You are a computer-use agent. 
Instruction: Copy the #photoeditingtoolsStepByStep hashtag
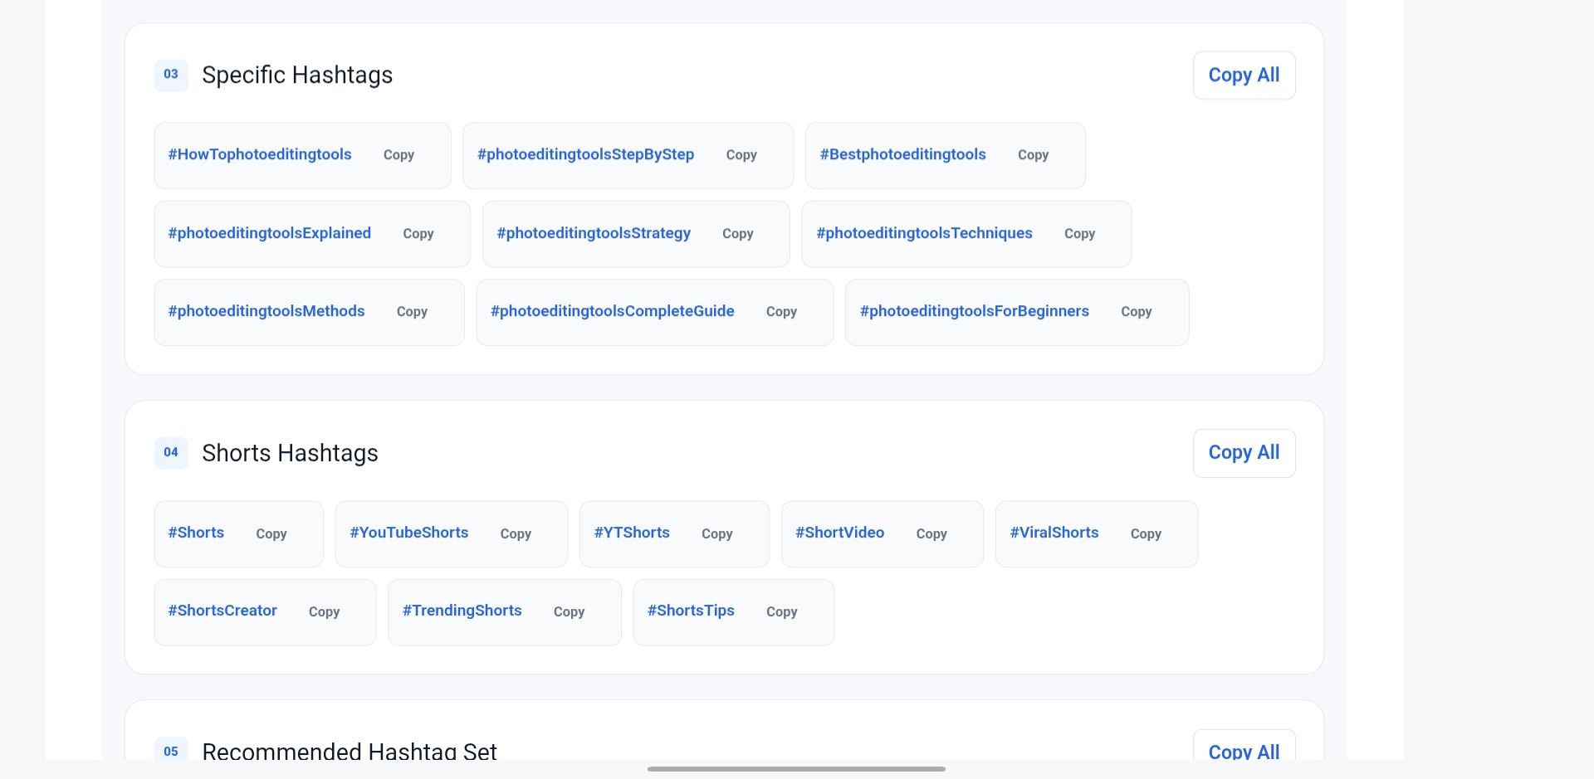(741, 155)
